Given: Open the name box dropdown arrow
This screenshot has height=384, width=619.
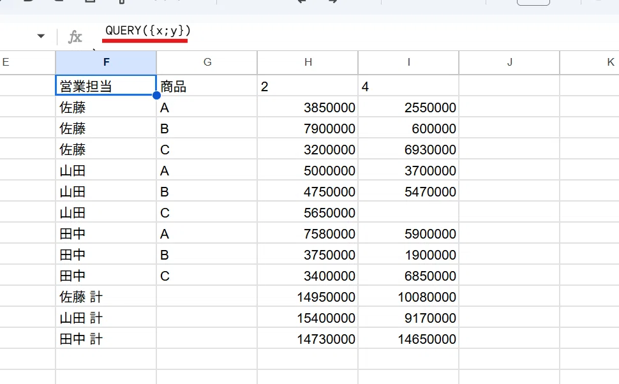Looking at the screenshot, I should point(41,36).
